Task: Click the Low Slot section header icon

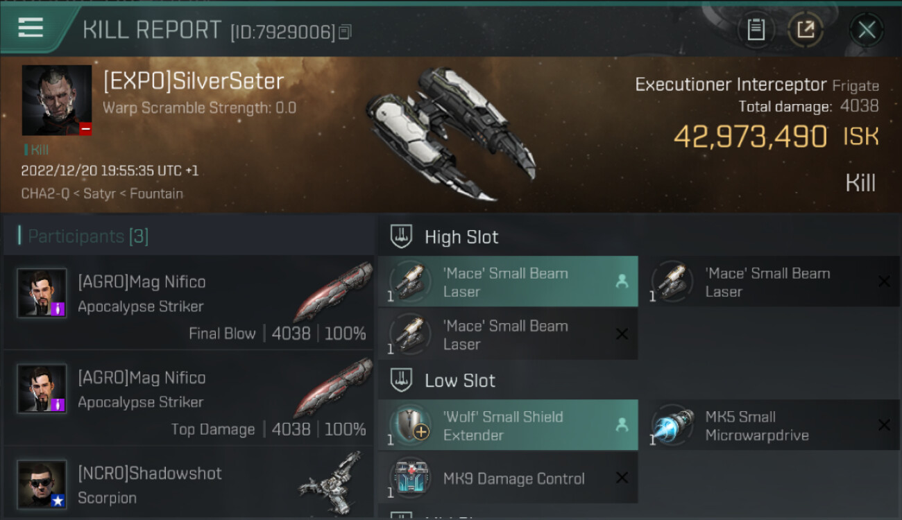Action: (402, 380)
